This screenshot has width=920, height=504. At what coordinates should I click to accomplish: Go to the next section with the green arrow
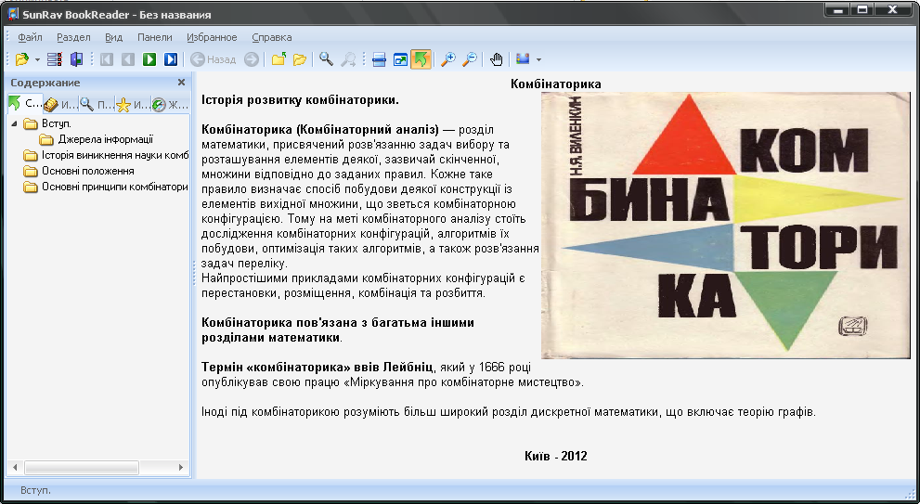coord(149,59)
